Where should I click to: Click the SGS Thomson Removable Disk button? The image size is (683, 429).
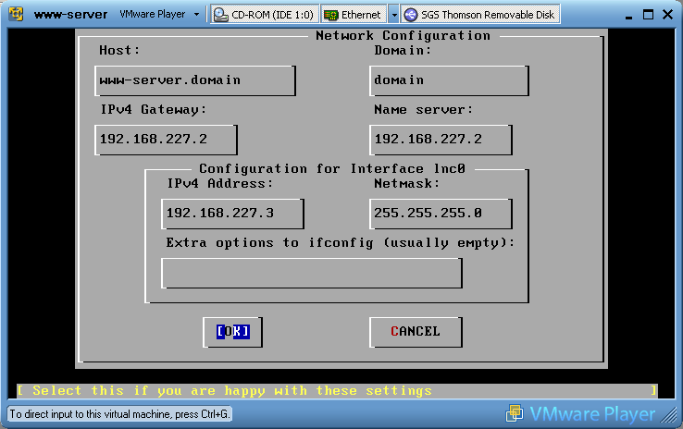(480, 15)
